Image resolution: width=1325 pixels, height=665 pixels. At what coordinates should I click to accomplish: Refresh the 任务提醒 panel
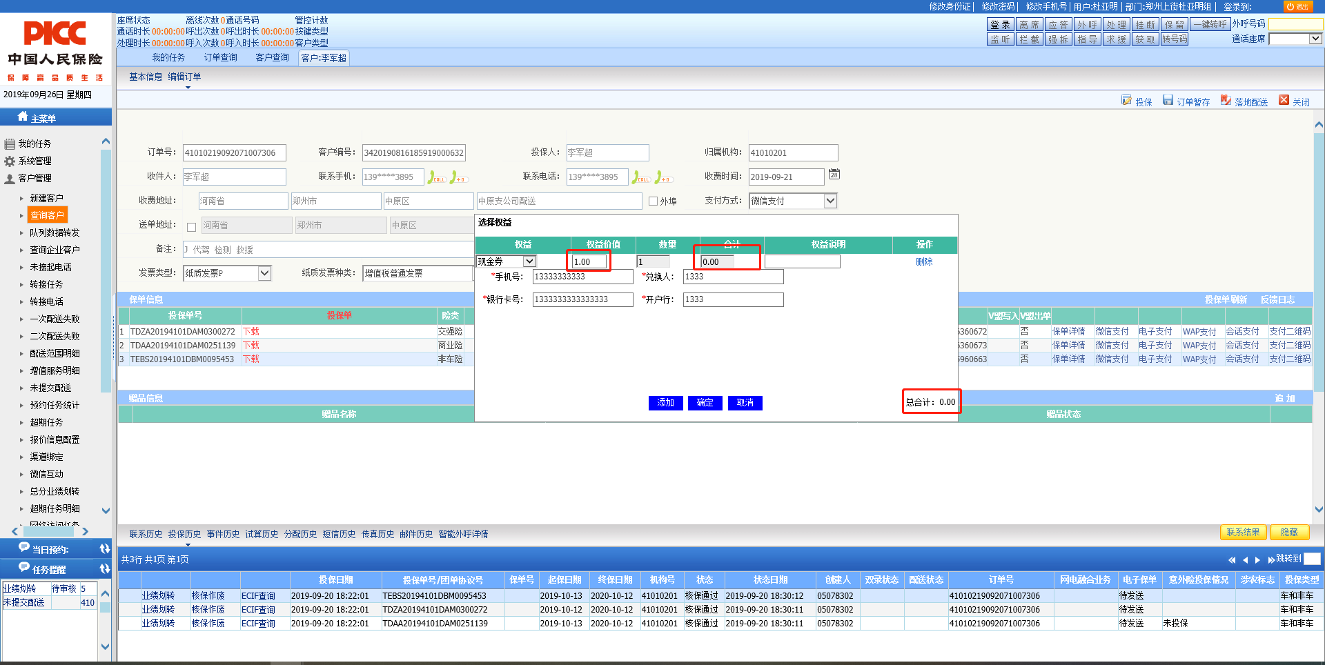[105, 569]
